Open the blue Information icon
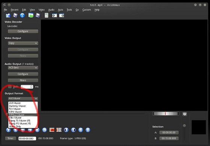 click(22, 15)
